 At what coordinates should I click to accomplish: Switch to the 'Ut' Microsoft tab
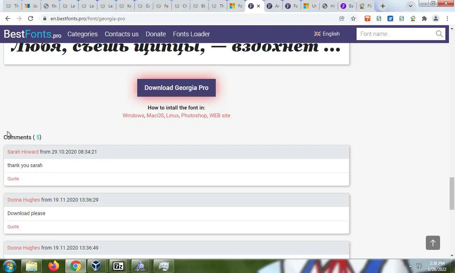pos(310,6)
